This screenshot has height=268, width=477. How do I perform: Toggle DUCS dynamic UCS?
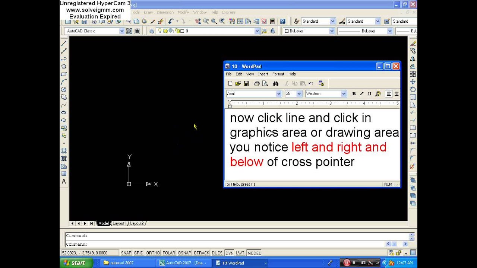coord(217,253)
